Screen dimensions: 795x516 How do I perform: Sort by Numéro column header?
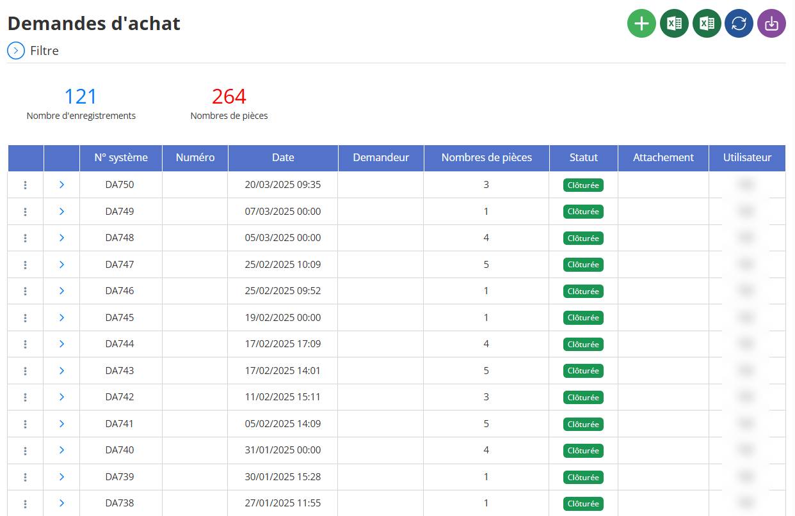tap(195, 158)
